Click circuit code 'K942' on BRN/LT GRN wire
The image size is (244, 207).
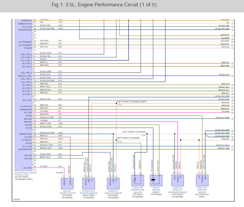(x=60, y=123)
